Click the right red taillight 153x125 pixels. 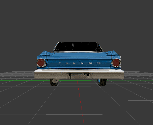116,63
